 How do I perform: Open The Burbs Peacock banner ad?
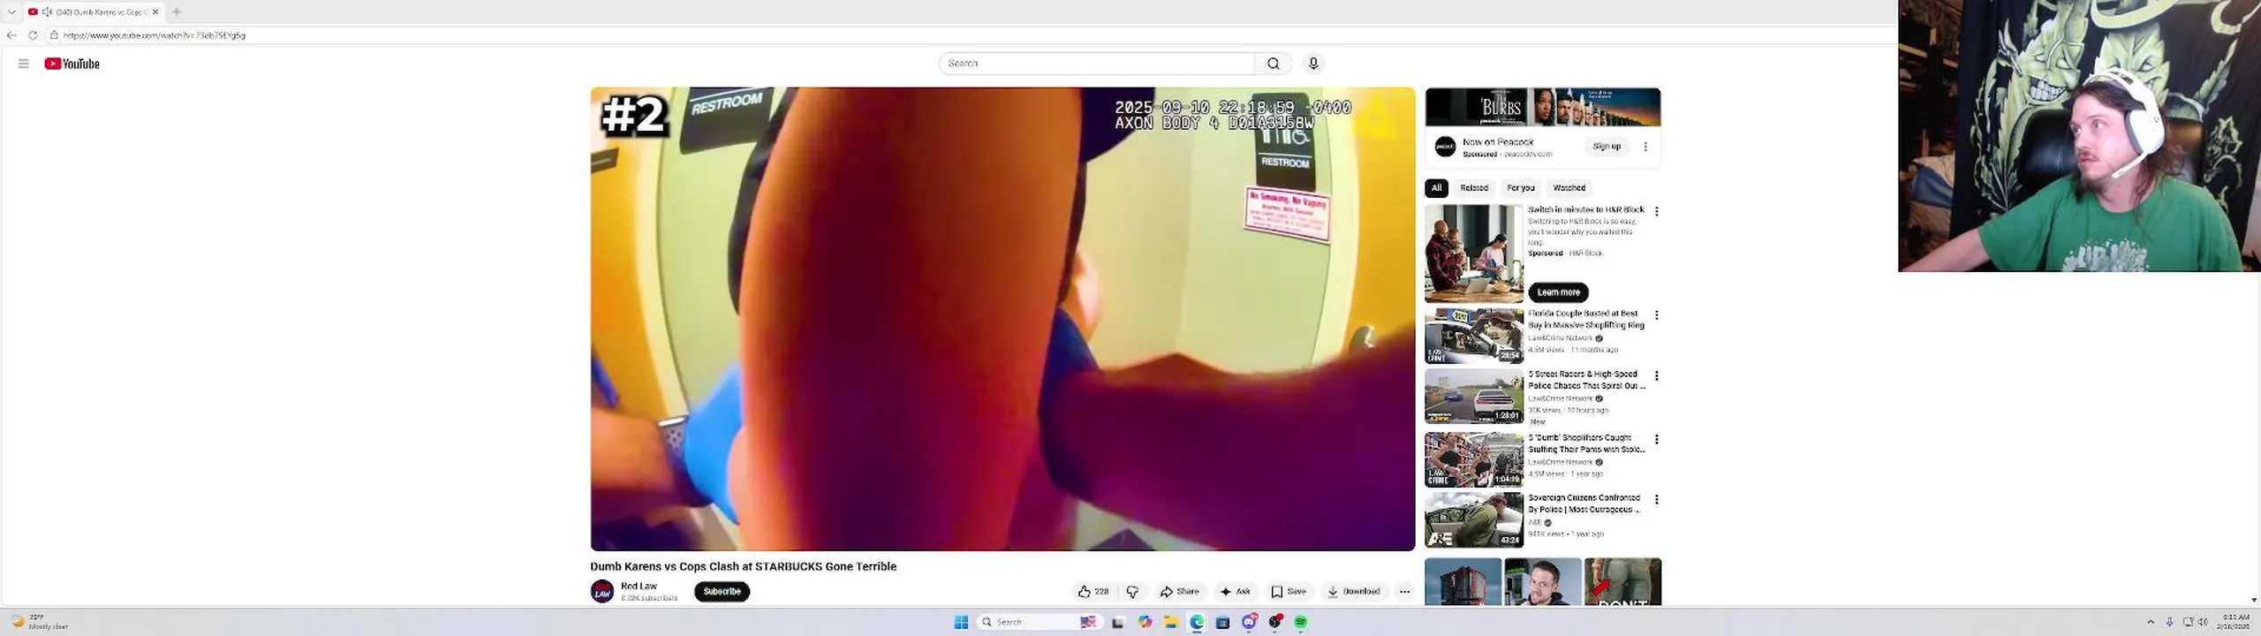coord(1543,107)
